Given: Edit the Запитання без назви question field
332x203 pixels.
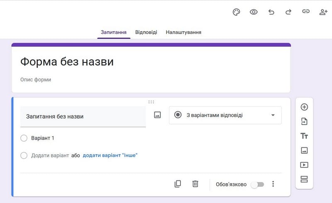Looking at the screenshot, I should [83, 117].
